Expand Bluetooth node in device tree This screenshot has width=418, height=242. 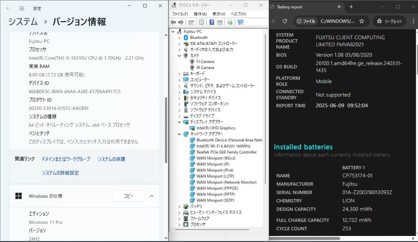coord(179,38)
